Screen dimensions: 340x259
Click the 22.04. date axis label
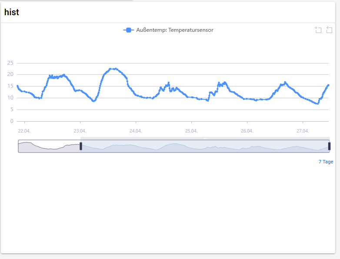coord(24,131)
